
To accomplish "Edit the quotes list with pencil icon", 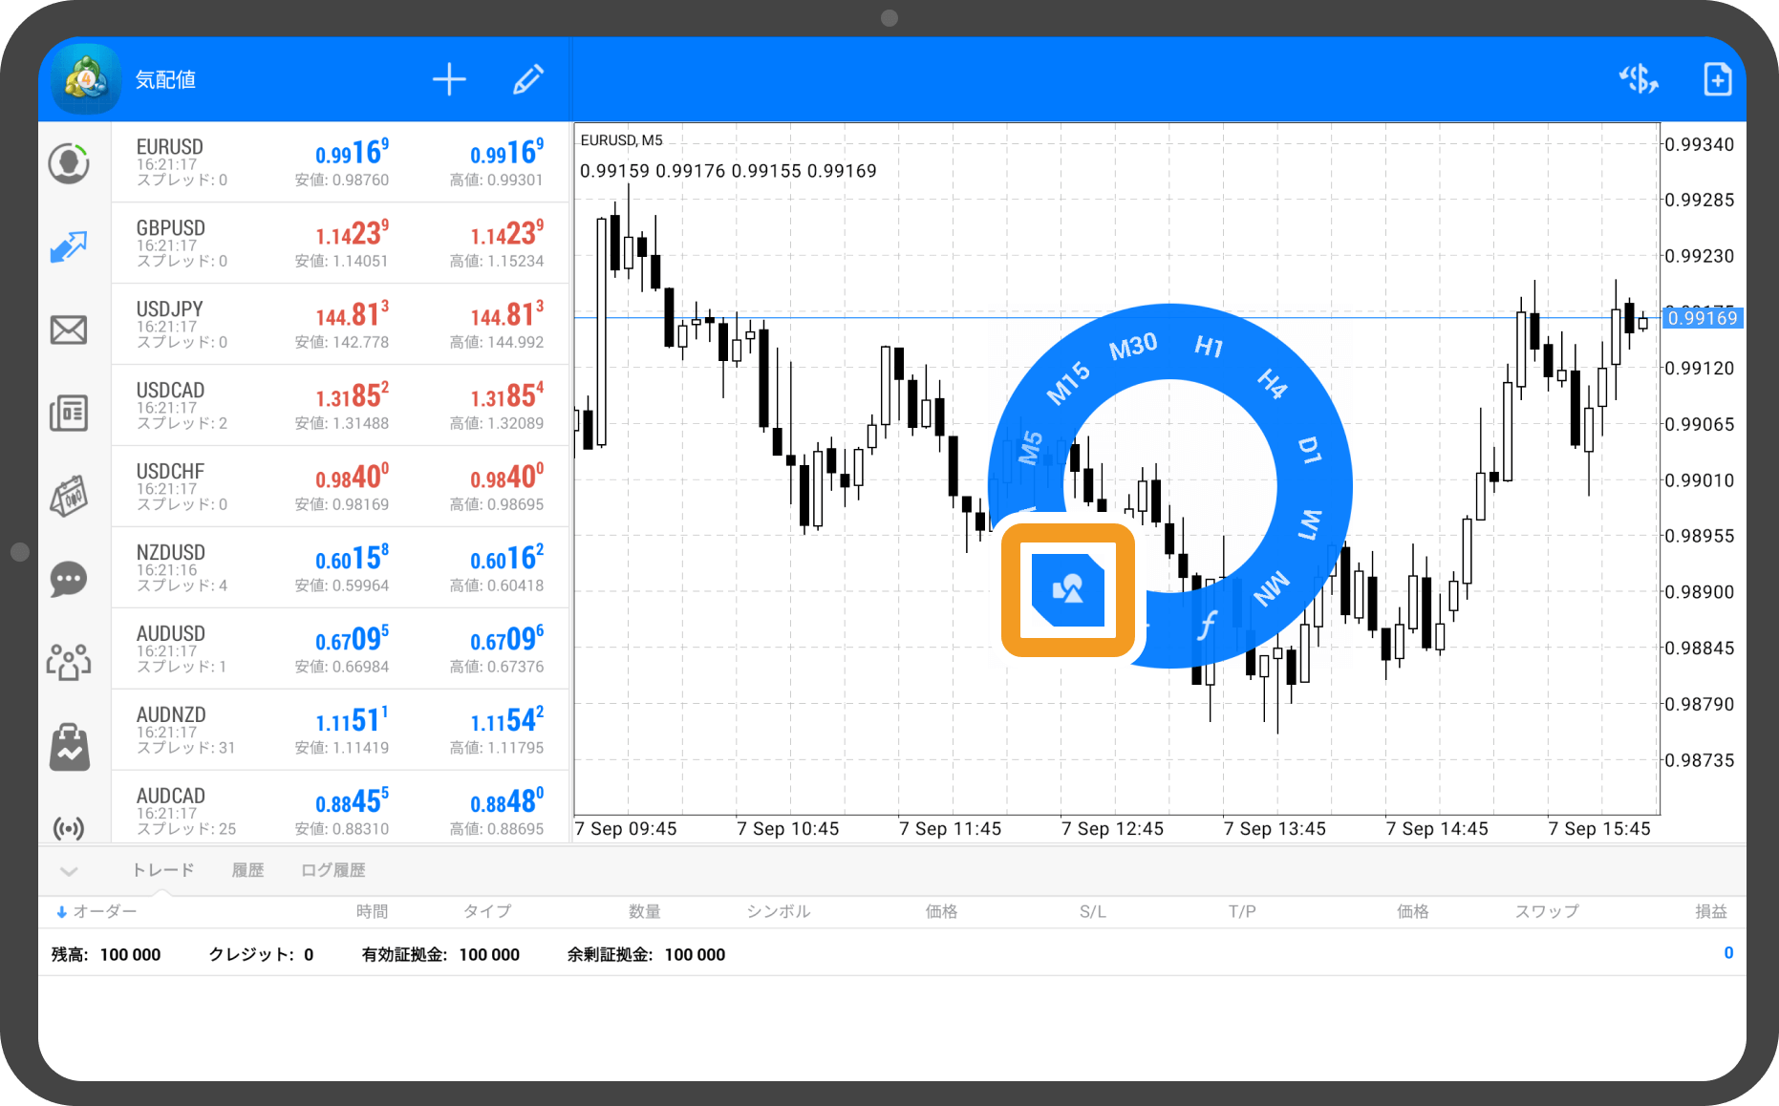I will click(x=528, y=79).
